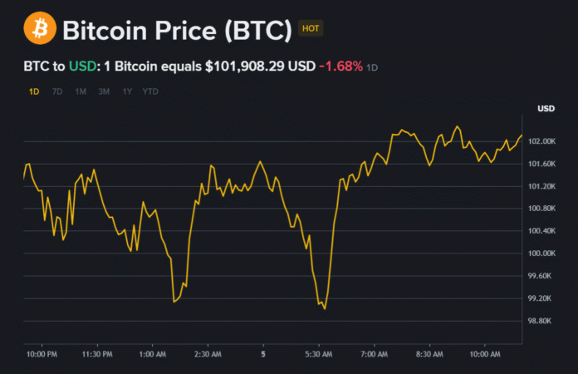Switch to the 7D time range

57,91
